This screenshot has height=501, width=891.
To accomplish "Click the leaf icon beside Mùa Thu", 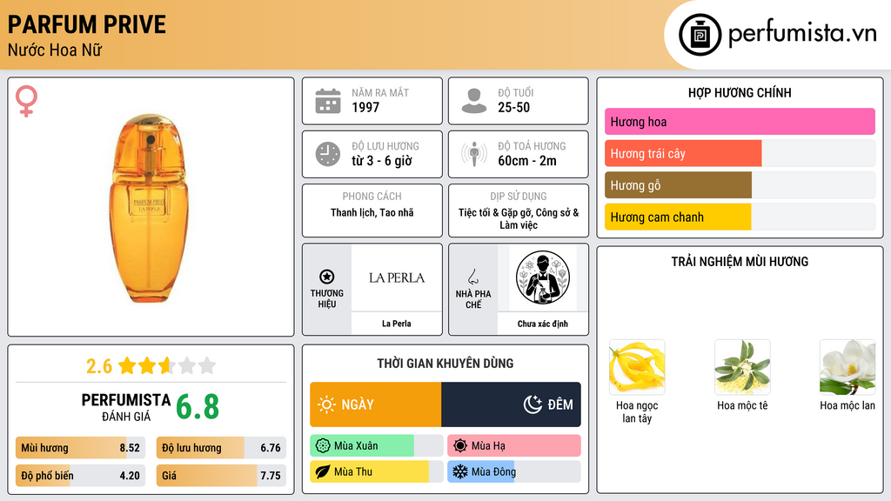I will [322, 471].
